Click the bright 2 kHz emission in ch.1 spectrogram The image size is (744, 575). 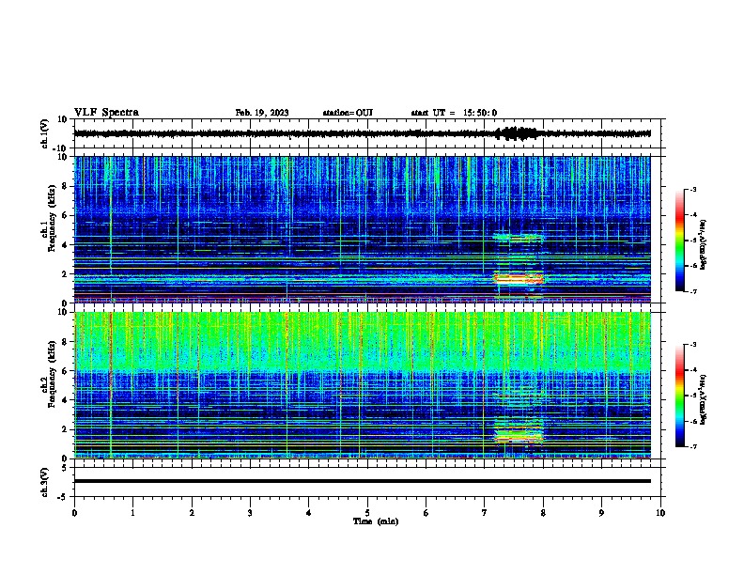tap(519, 278)
